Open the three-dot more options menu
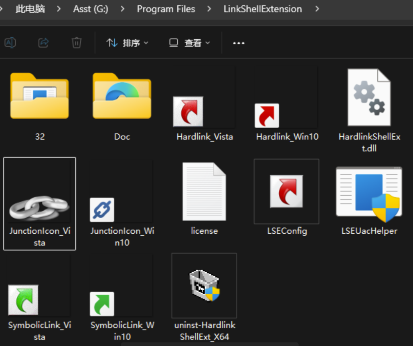 pyautogui.click(x=239, y=43)
